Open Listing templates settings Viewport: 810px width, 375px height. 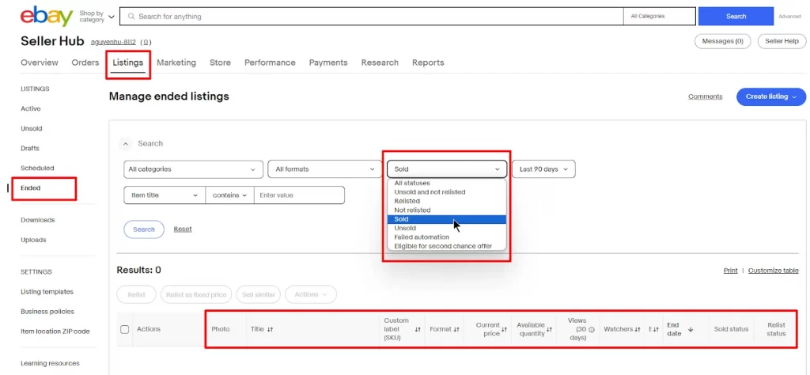click(x=47, y=292)
